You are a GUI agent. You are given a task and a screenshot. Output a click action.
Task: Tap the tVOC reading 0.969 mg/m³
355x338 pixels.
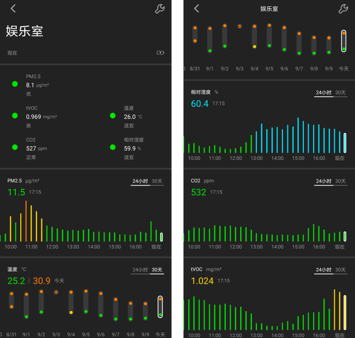tap(41, 117)
